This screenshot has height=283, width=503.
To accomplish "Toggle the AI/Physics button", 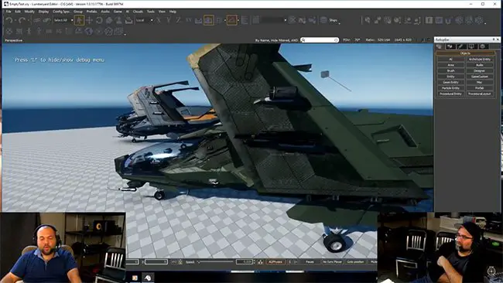I will 275,262.
